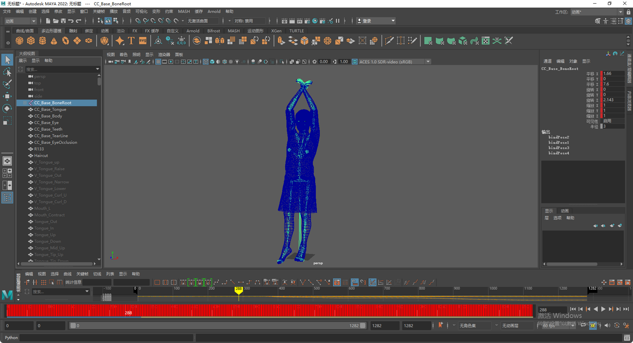Click play forwards button

click(x=603, y=309)
